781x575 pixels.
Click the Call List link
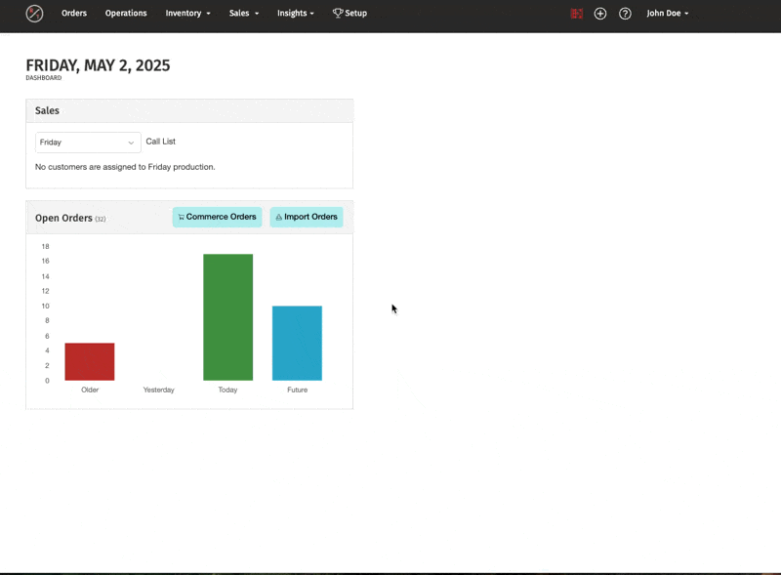click(x=160, y=142)
